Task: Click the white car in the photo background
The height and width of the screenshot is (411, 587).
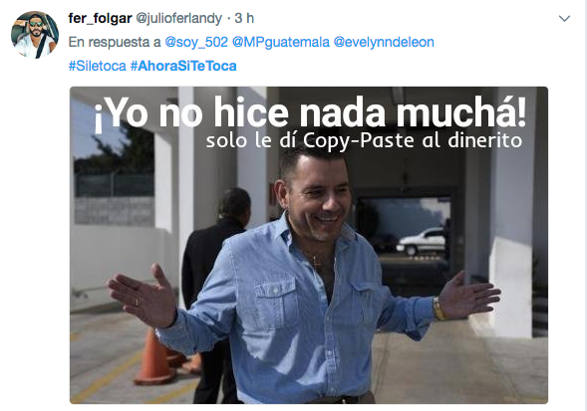Action: click(x=422, y=242)
